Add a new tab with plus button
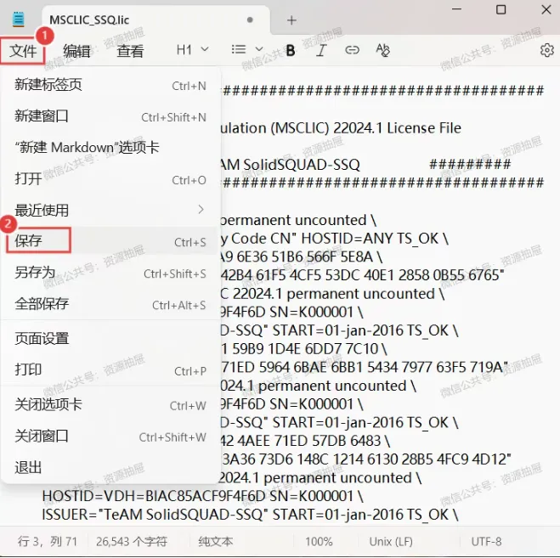 pyautogui.click(x=291, y=20)
